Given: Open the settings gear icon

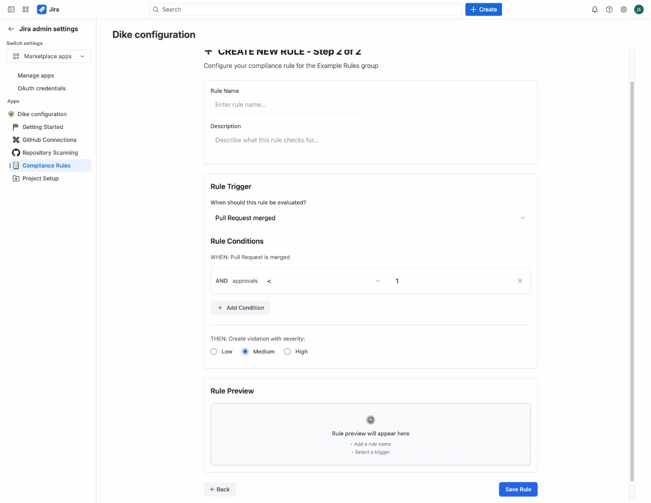Looking at the screenshot, I should click(624, 9).
